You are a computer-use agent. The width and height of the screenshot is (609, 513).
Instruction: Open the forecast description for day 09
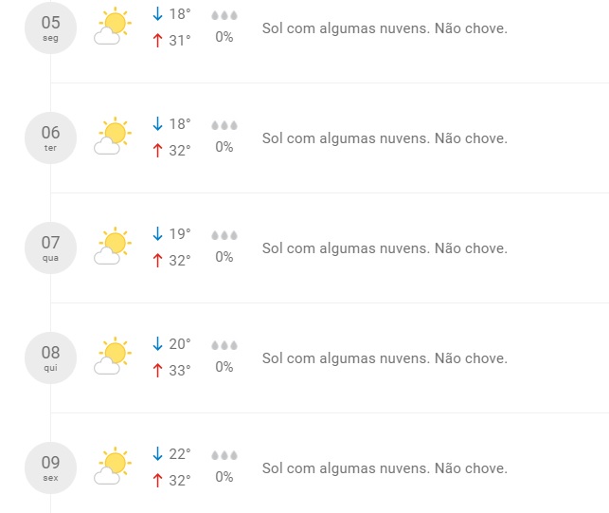(385, 468)
